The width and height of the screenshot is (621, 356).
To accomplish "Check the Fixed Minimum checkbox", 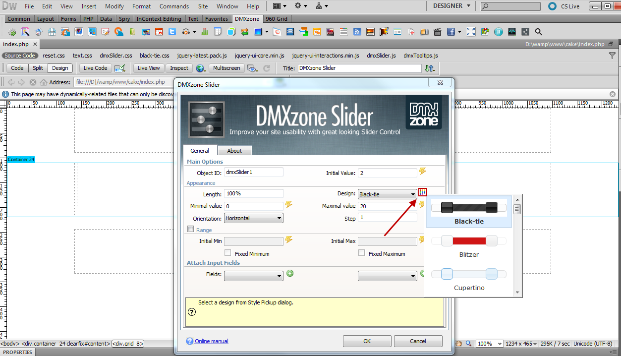I will (228, 253).
